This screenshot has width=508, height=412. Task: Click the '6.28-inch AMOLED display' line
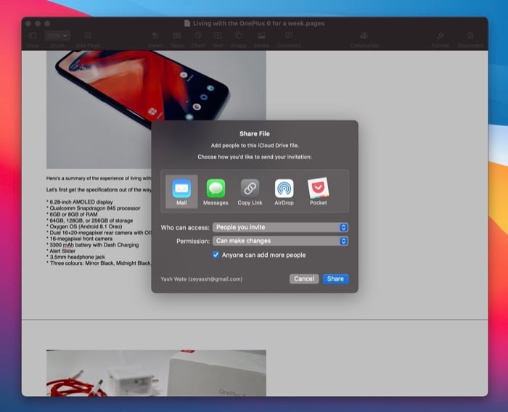pos(80,202)
